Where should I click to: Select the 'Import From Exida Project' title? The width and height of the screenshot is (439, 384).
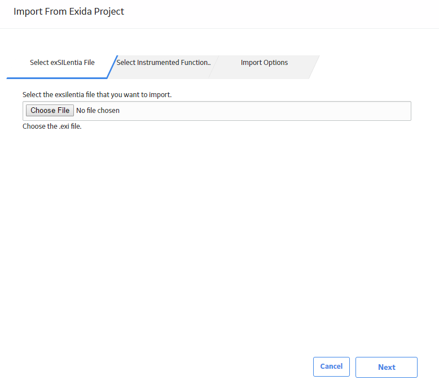69,11
